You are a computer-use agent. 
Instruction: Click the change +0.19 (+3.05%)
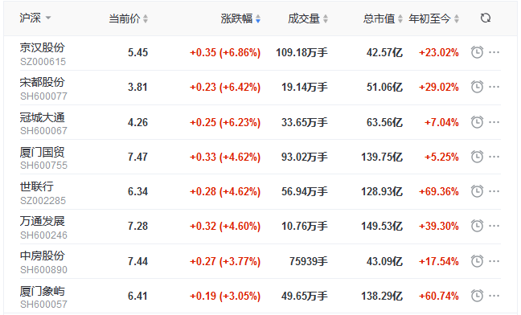click(225, 296)
